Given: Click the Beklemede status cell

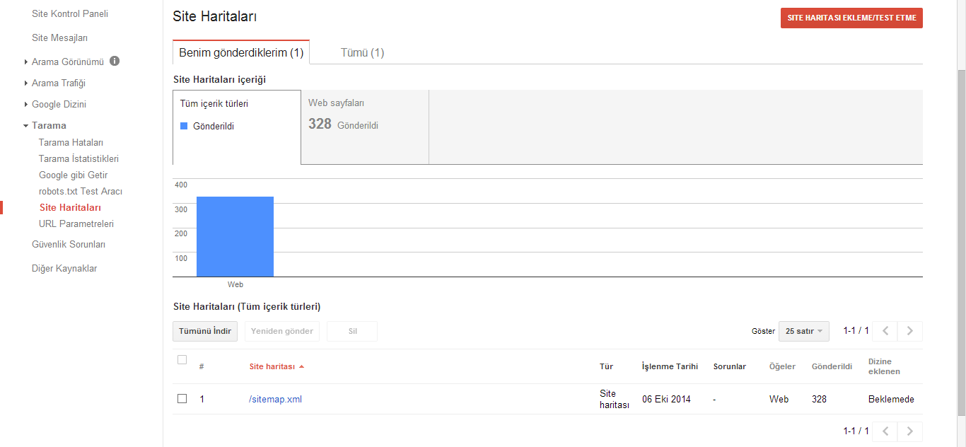Looking at the screenshot, I should coord(891,399).
